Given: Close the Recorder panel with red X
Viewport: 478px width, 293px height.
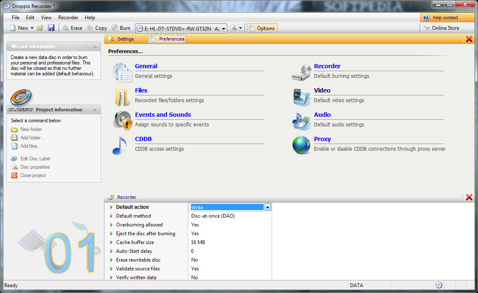Looking at the screenshot, I should point(469,197).
